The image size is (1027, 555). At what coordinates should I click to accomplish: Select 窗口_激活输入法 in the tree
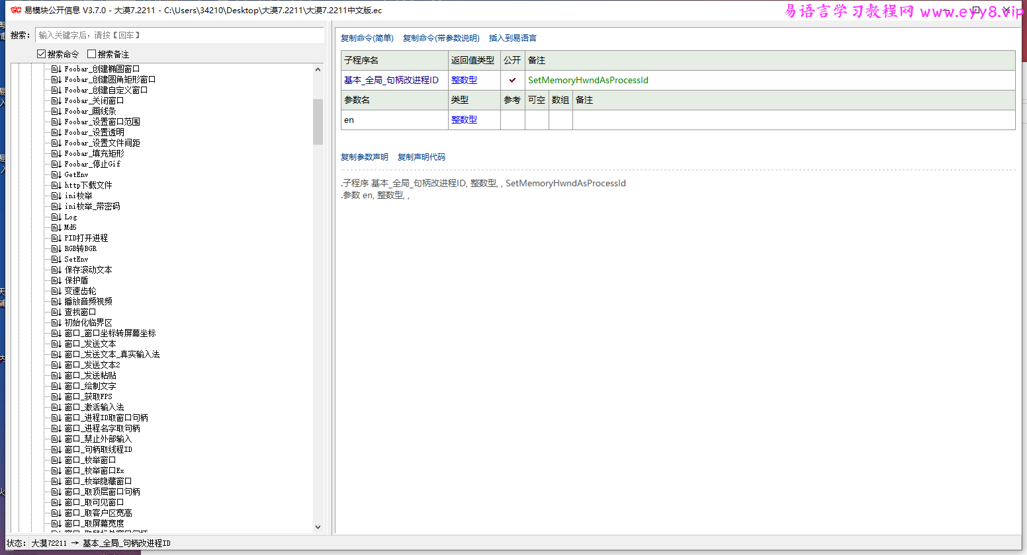[x=94, y=407]
